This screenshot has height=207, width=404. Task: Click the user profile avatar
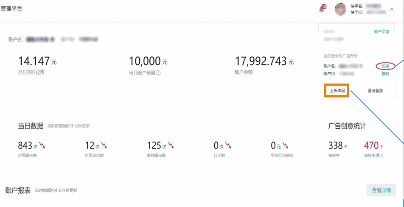click(x=340, y=9)
